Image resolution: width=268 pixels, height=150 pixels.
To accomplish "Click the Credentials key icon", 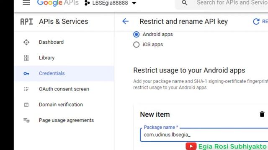I will pos(26,73).
